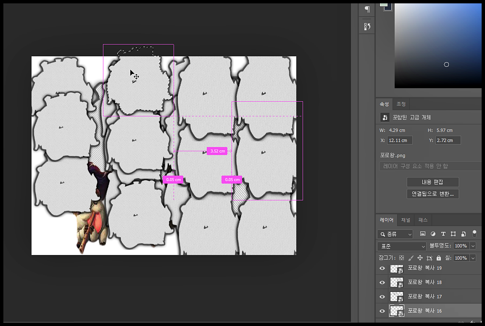Image resolution: width=485 pixels, height=326 pixels.
Task: Switch to the 속성 tab
Action: [384, 104]
